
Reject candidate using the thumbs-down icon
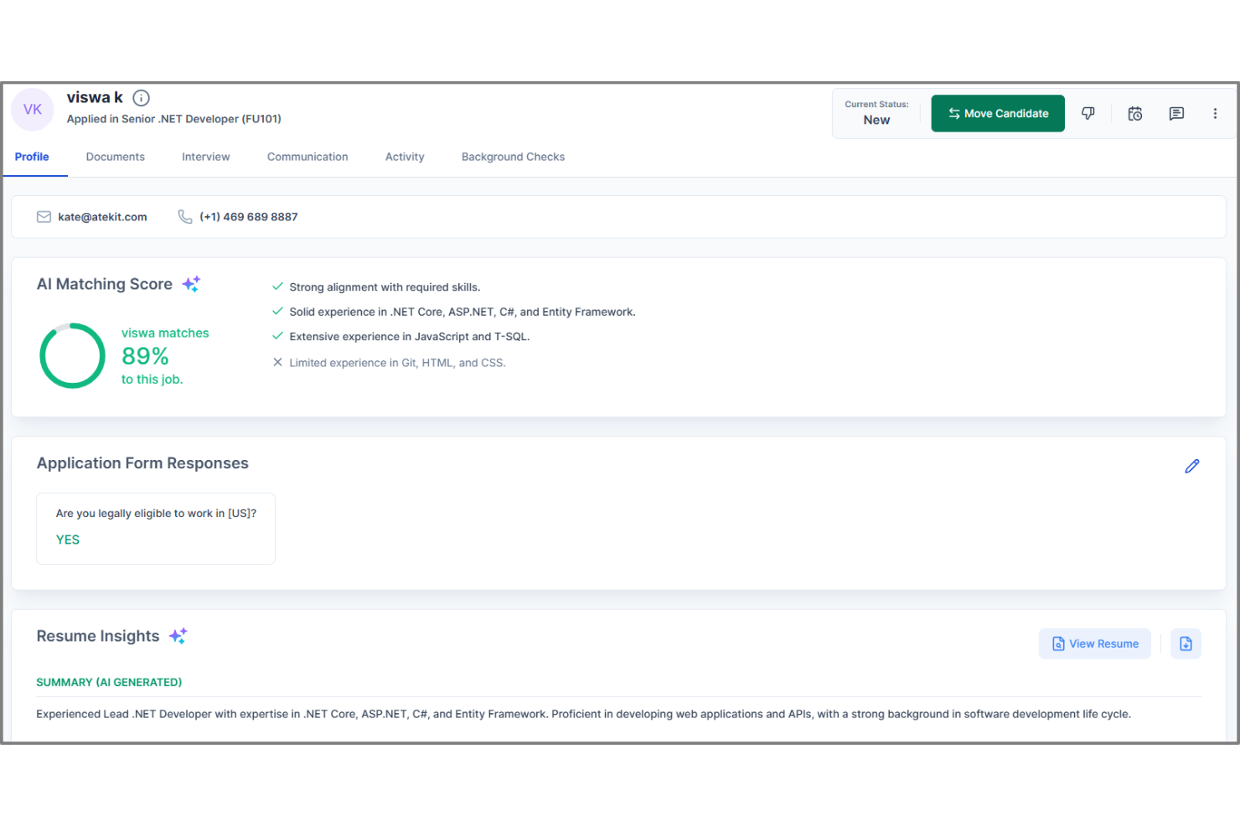tap(1088, 113)
